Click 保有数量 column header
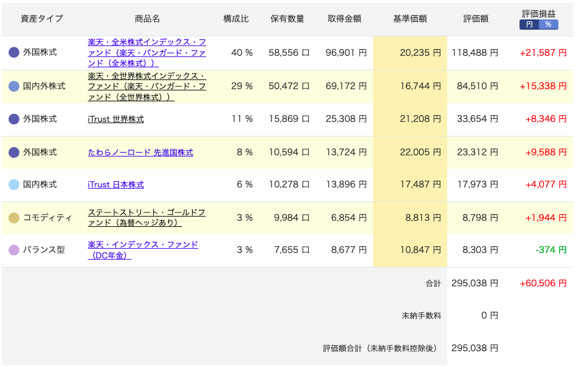Image resolution: width=576 pixels, height=367 pixels. coord(287,19)
